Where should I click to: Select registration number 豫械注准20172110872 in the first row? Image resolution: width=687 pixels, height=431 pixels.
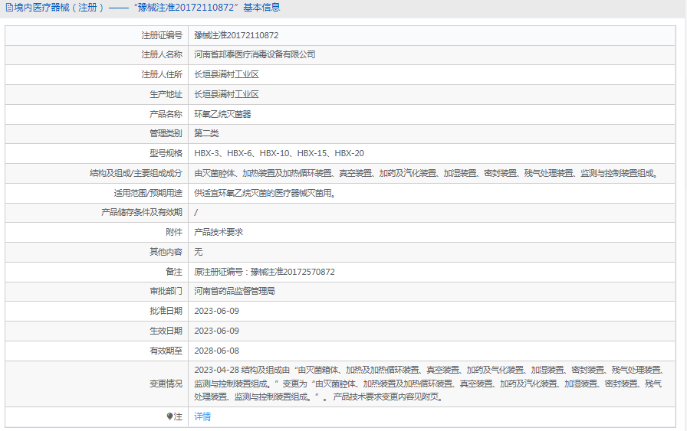(236, 35)
